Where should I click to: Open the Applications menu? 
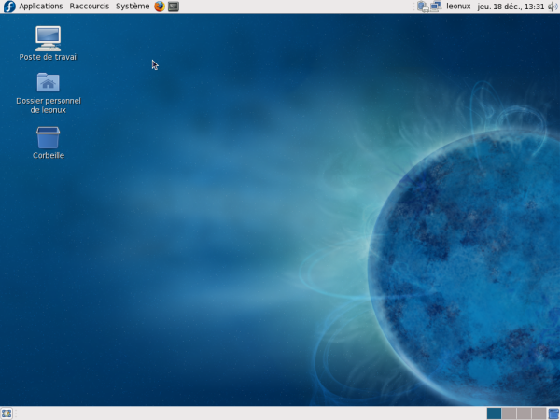pos(41,7)
